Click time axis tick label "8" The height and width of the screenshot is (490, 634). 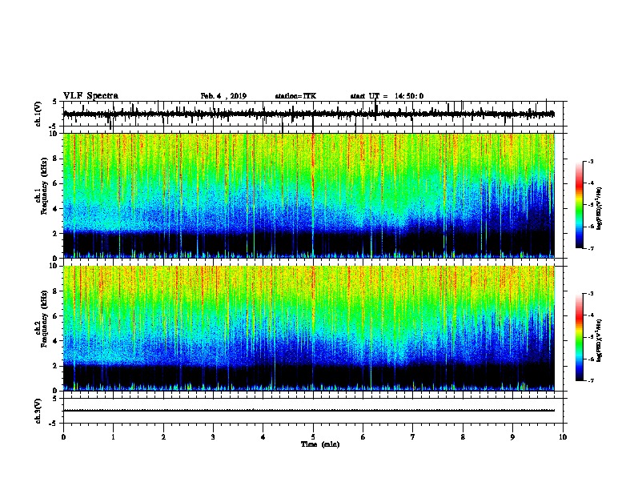[463, 437]
